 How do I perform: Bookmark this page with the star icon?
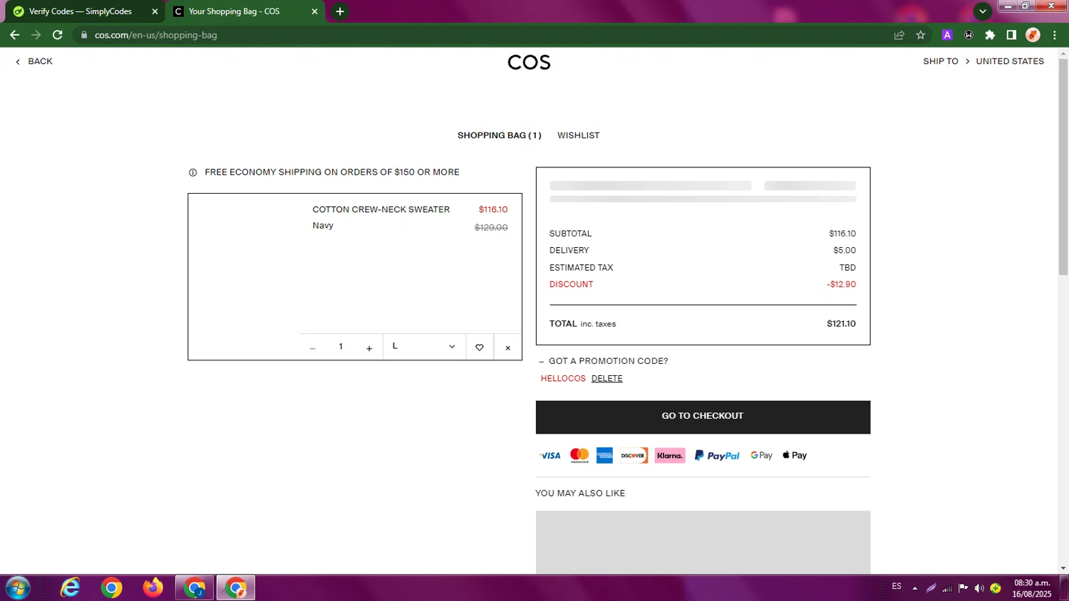(921, 35)
